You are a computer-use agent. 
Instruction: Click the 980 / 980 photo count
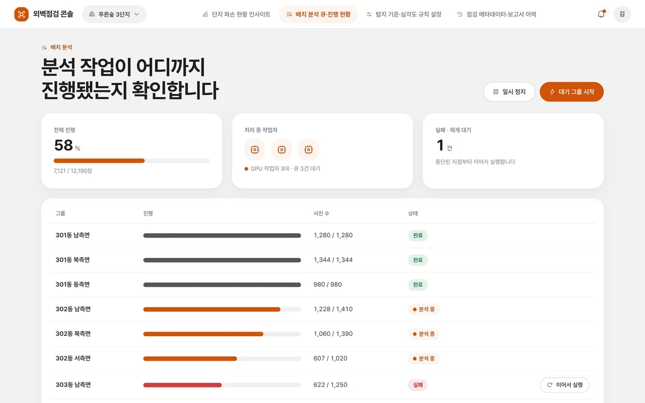[x=328, y=285]
